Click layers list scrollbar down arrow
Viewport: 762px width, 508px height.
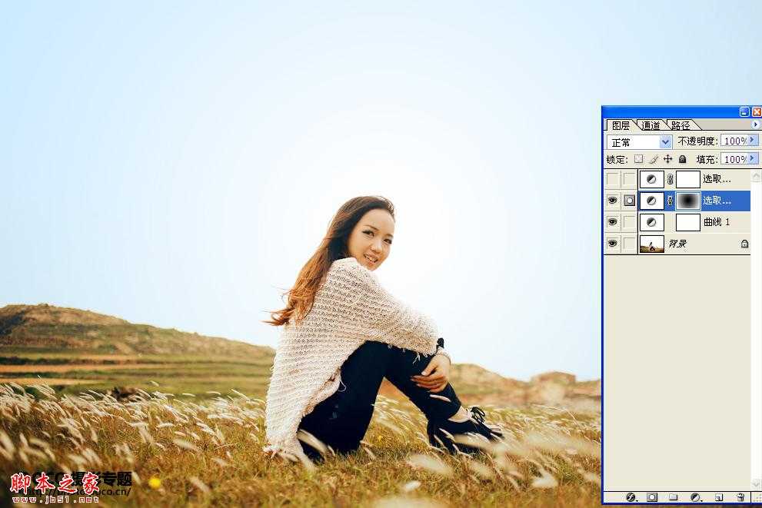[x=757, y=483]
